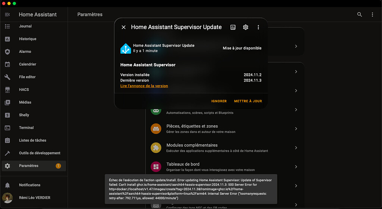Screen dimensions: 382x209
Task: Open the Historique chart icon
Action: 7,39
